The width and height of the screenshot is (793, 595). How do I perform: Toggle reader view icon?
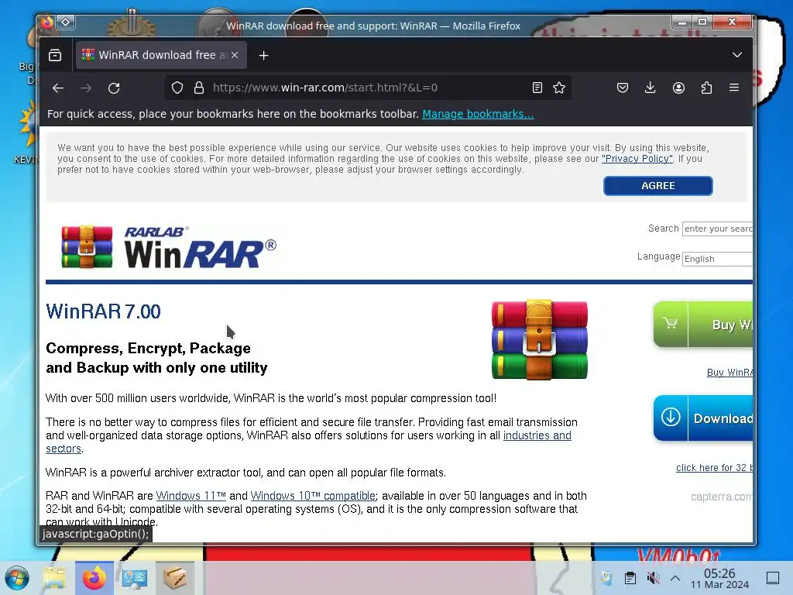537,88
